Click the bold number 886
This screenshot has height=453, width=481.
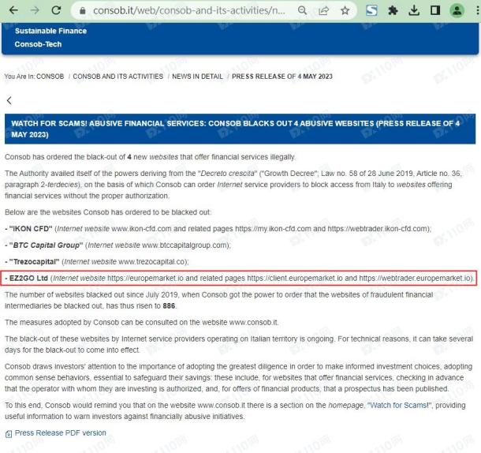click(169, 306)
